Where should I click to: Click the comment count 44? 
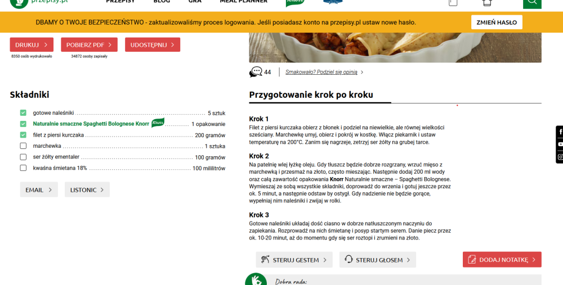coord(267,72)
